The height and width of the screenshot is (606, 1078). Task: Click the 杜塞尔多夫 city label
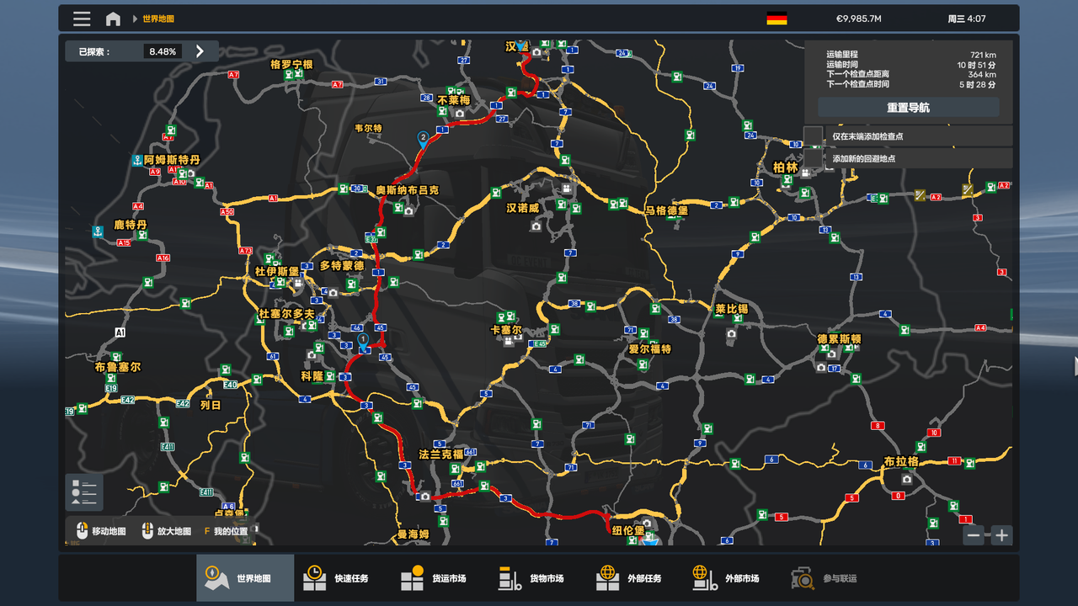tap(286, 314)
